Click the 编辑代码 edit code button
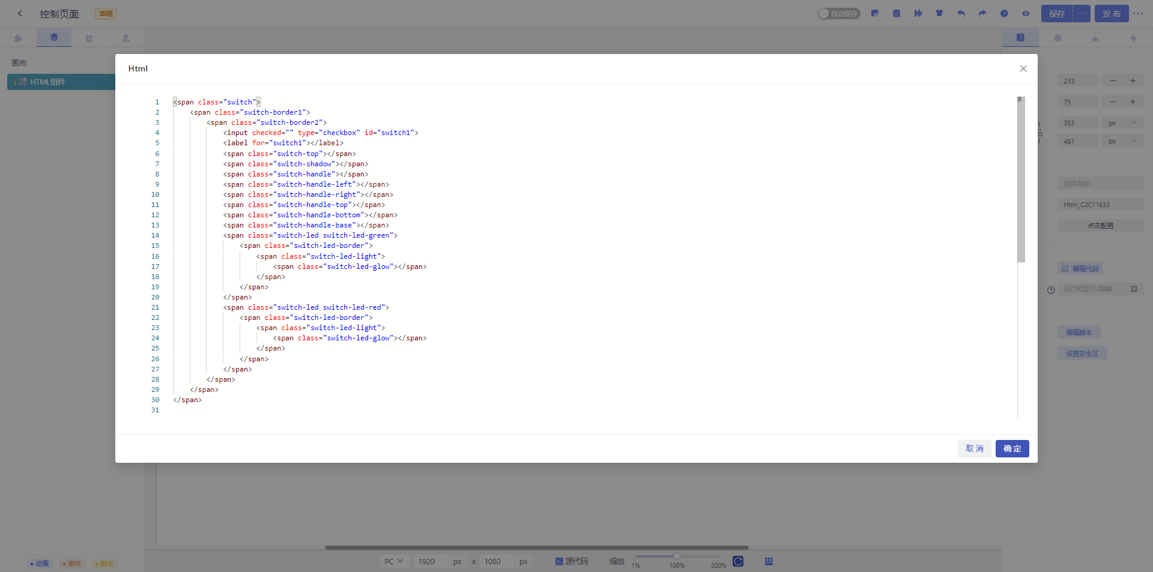The height and width of the screenshot is (572, 1153). click(x=1080, y=269)
